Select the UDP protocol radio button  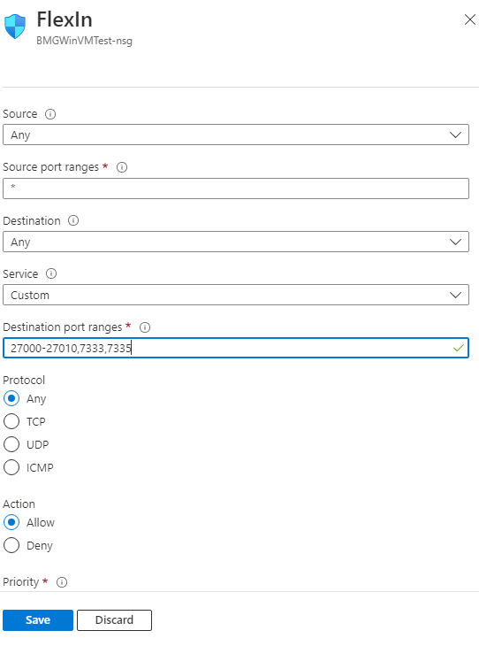(11, 444)
